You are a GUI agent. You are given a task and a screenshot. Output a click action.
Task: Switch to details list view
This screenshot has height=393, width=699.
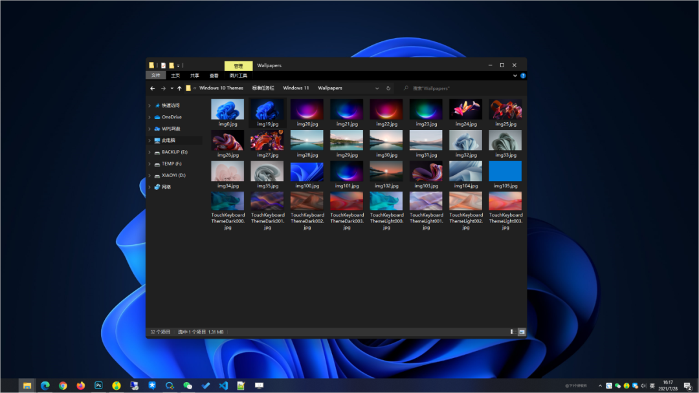(513, 332)
